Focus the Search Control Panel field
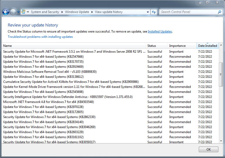Image resolution: width=225 pixels, height=158 pixels. [x=188, y=12]
